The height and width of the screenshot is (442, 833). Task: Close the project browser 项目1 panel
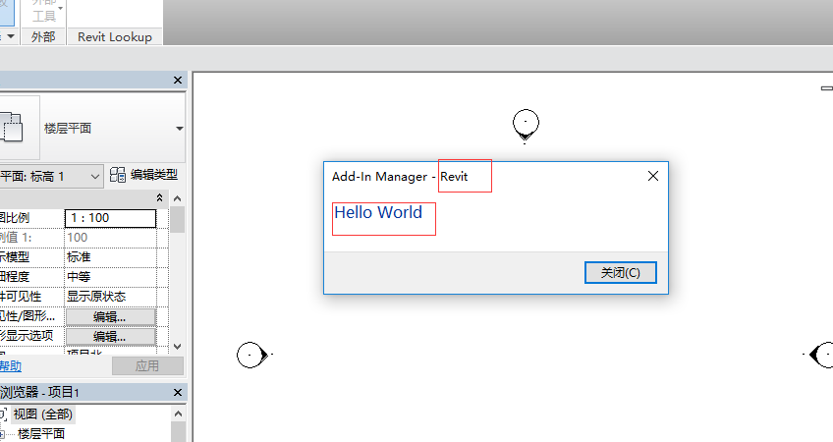click(x=178, y=393)
